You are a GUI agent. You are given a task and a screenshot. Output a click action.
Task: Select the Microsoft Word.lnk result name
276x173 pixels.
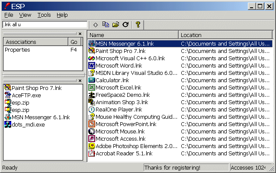(119, 66)
